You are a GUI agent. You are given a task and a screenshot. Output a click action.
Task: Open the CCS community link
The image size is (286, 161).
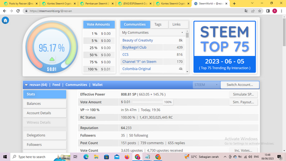tap(126, 55)
